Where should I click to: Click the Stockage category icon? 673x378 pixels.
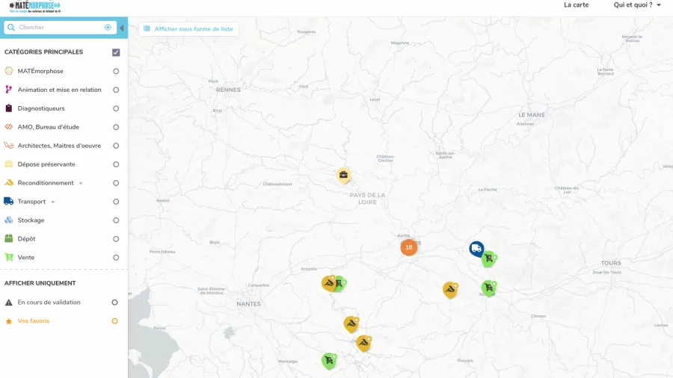click(x=9, y=220)
